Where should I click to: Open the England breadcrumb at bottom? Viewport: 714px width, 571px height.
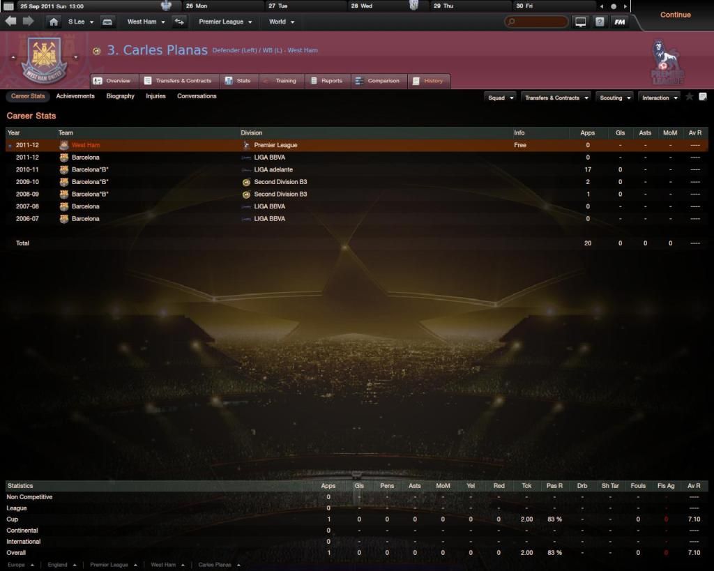coord(62,565)
